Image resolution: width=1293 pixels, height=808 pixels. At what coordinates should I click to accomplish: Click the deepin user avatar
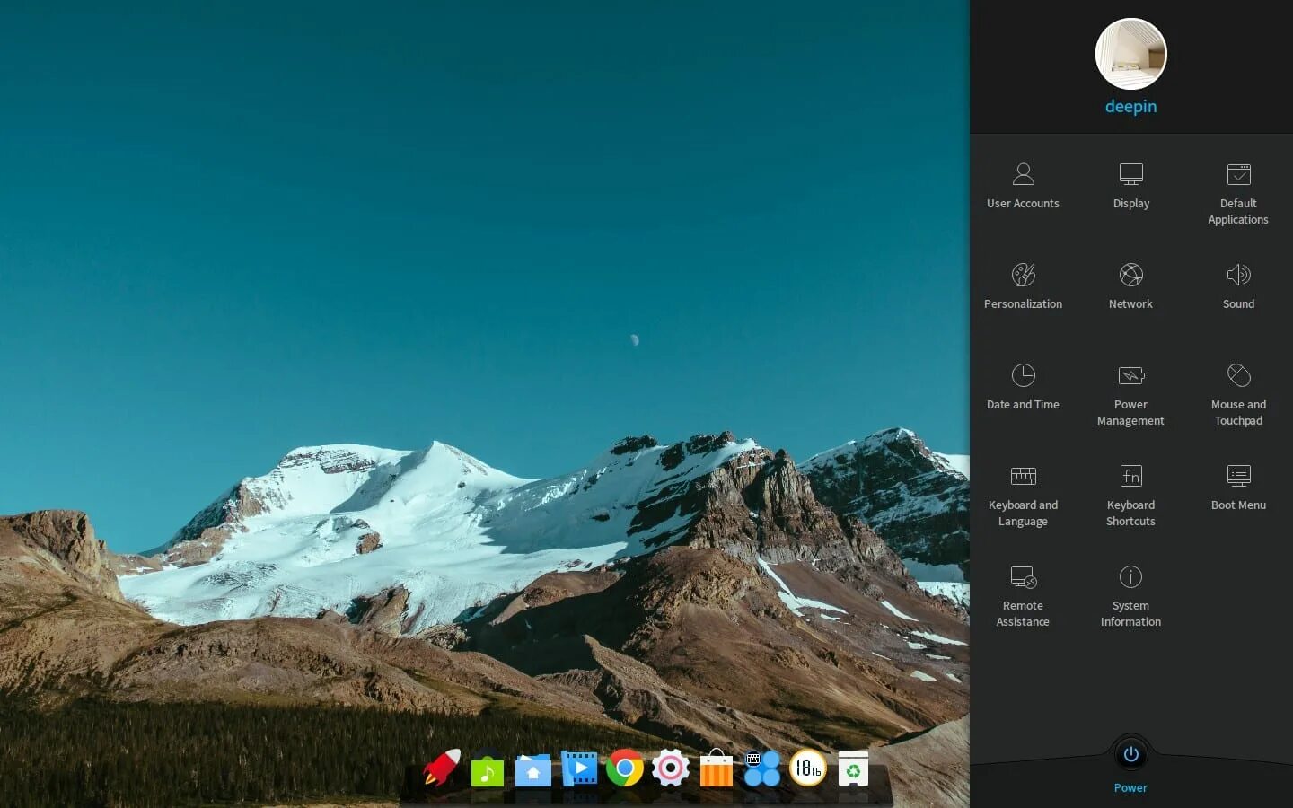pyautogui.click(x=1130, y=54)
